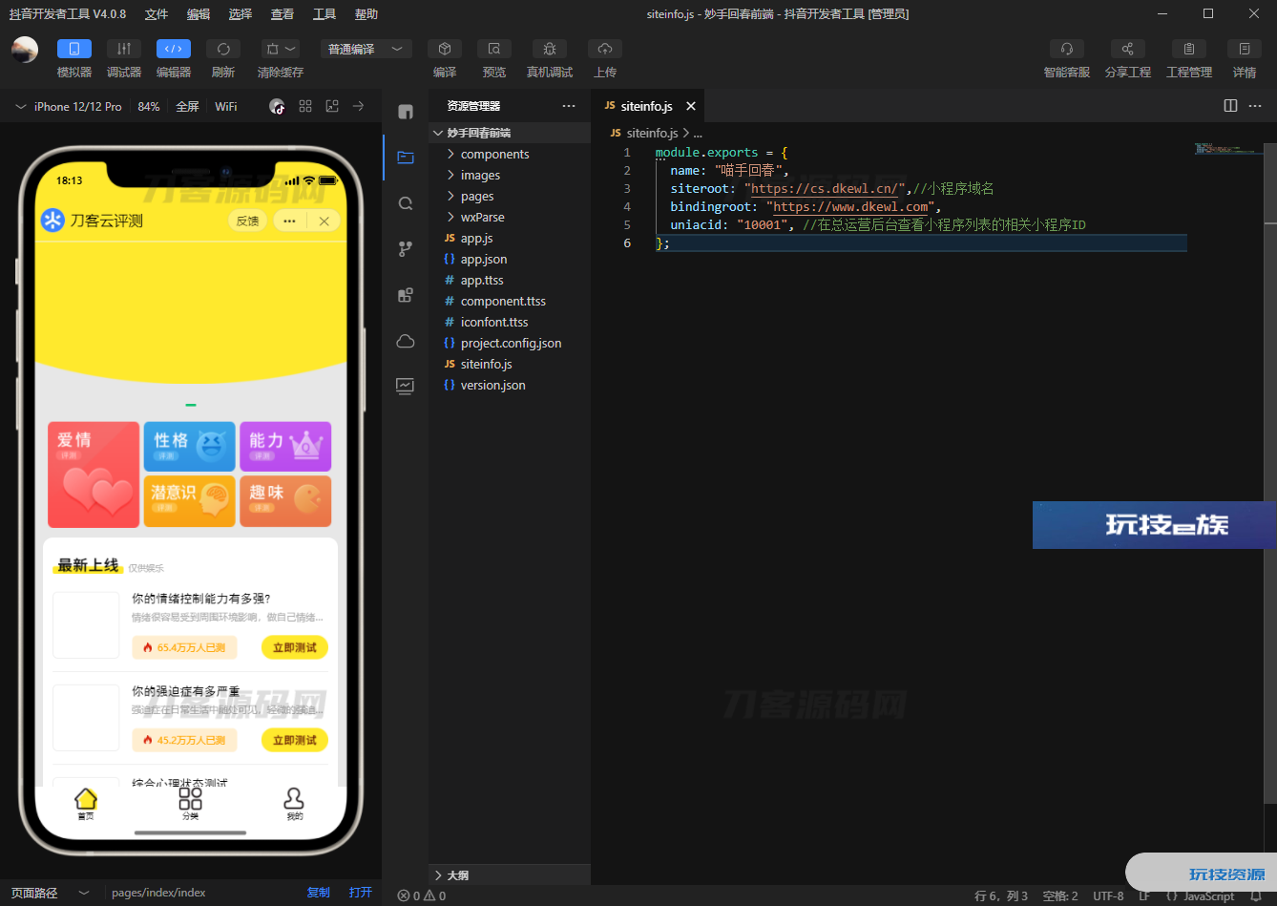Change the 84% zoom level

coord(149,107)
